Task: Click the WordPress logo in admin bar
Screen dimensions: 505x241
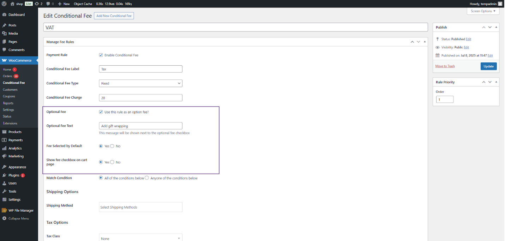Action: click(x=4, y=4)
